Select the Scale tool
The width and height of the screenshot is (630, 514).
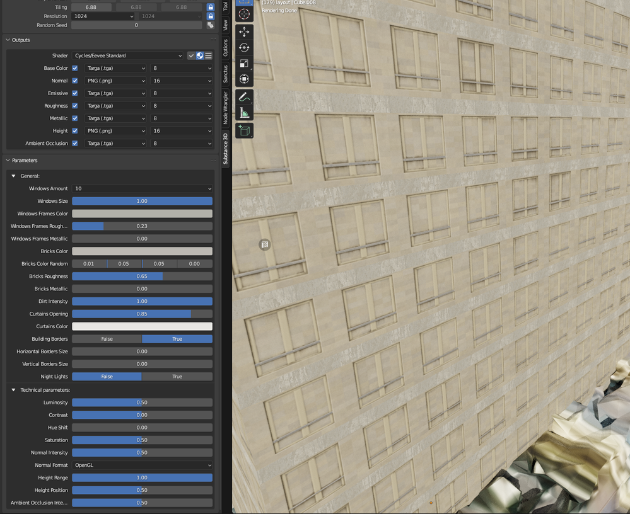pyautogui.click(x=244, y=63)
